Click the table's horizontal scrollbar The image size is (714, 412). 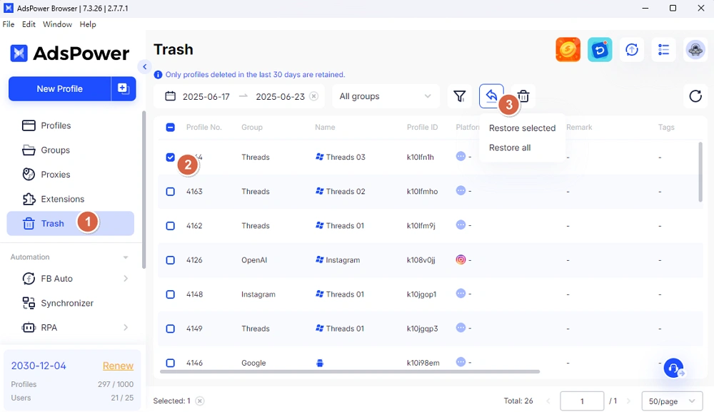click(x=350, y=371)
